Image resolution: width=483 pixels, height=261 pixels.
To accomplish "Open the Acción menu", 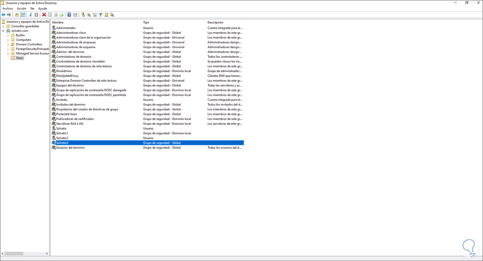I will pyautogui.click(x=21, y=8).
